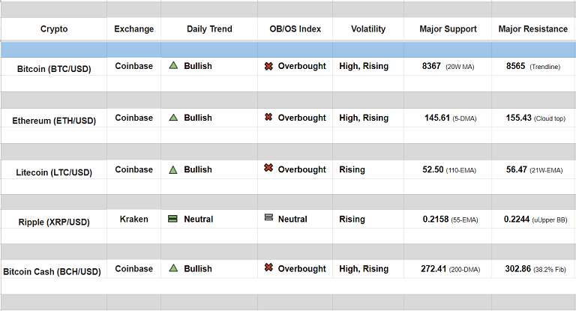The width and height of the screenshot is (576, 311).
Task: Click Bitcoin Cash green bullish triangle icon
Action: coord(173,268)
